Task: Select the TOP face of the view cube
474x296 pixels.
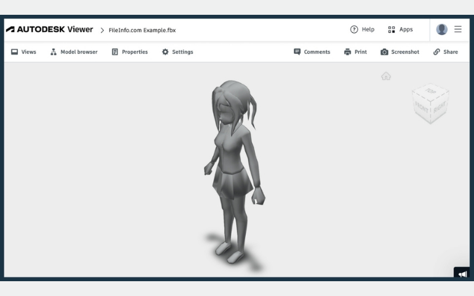Action: pos(431,93)
